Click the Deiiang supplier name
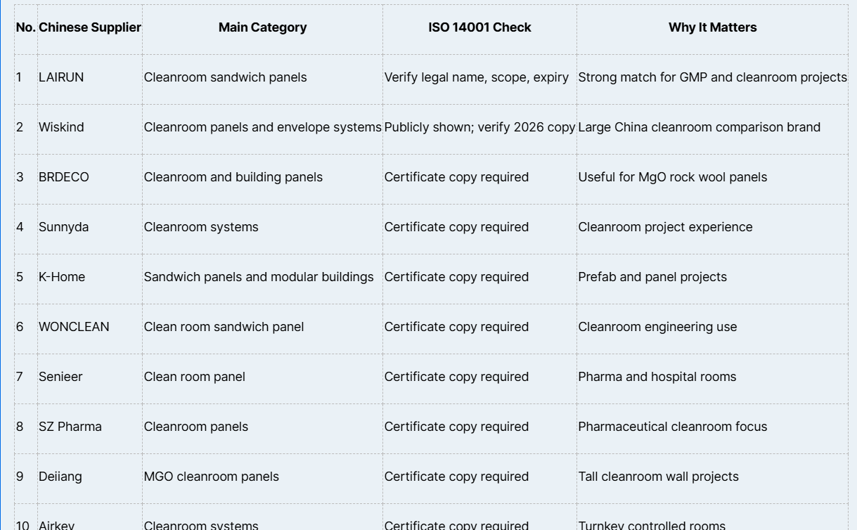The width and height of the screenshot is (857, 530). pyautogui.click(x=60, y=477)
